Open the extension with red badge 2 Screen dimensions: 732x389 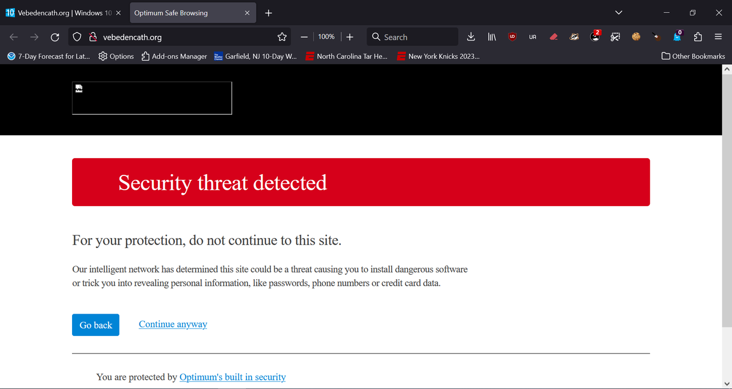(595, 37)
